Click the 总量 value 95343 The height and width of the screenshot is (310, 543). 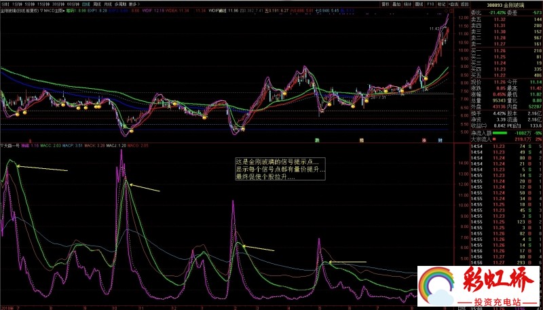coord(499,100)
